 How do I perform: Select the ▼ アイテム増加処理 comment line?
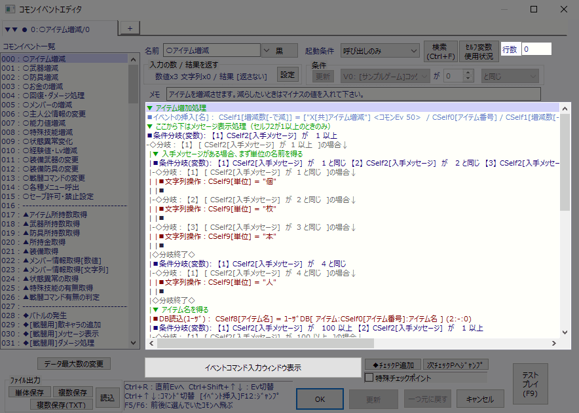point(352,108)
